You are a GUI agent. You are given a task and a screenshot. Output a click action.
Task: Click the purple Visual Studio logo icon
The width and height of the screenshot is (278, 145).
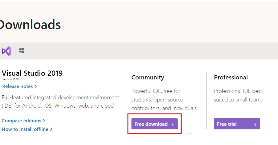pos(6,51)
